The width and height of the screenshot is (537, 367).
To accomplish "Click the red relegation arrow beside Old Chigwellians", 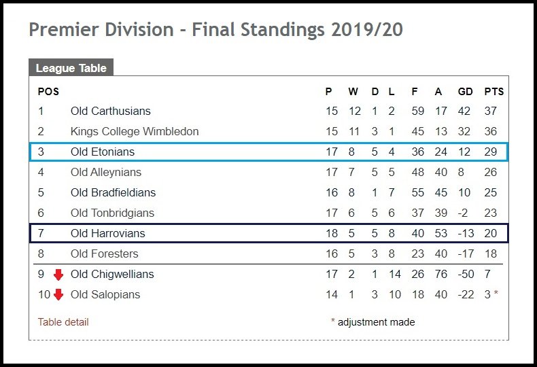I will click(58, 275).
